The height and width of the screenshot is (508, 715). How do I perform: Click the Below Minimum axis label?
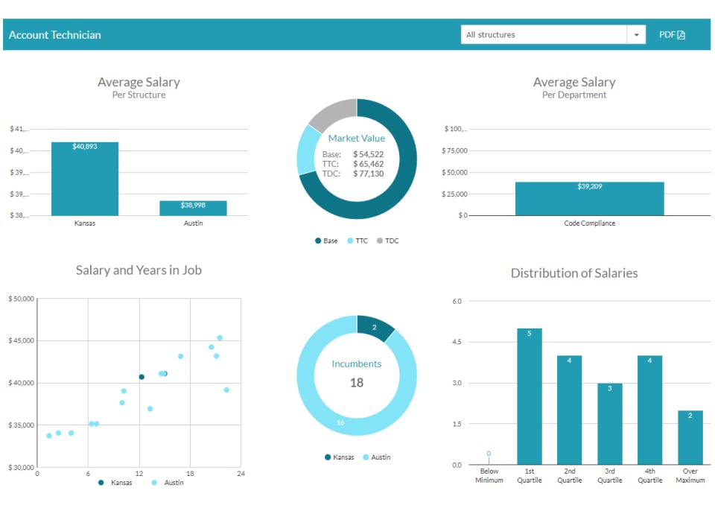[489, 476]
